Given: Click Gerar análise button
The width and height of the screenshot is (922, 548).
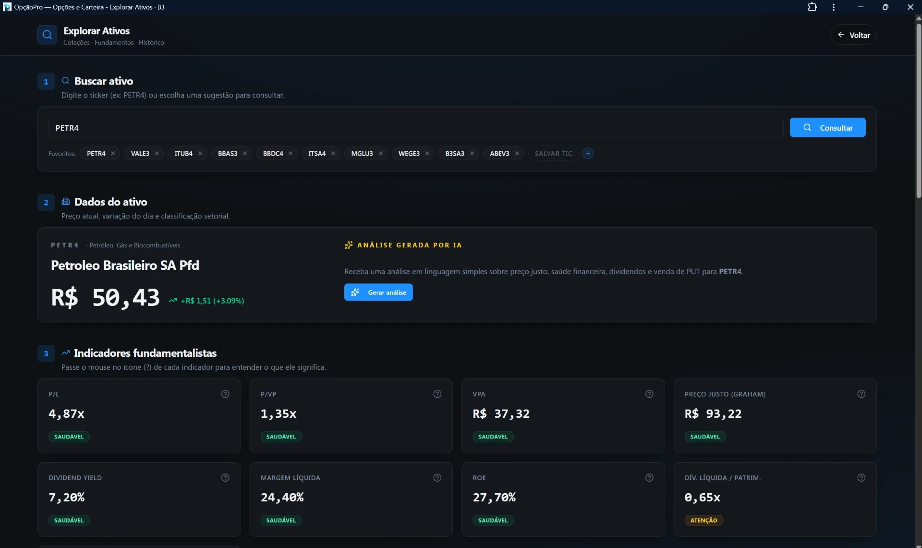Looking at the screenshot, I should click(378, 292).
